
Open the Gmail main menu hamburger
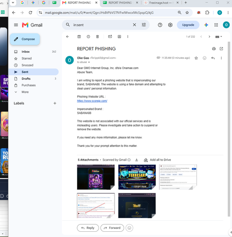pyautogui.click(x=16, y=25)
